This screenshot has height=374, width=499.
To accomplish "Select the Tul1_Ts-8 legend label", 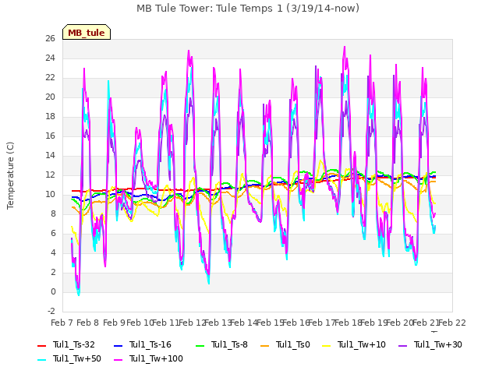I will (x=229, y=344).
